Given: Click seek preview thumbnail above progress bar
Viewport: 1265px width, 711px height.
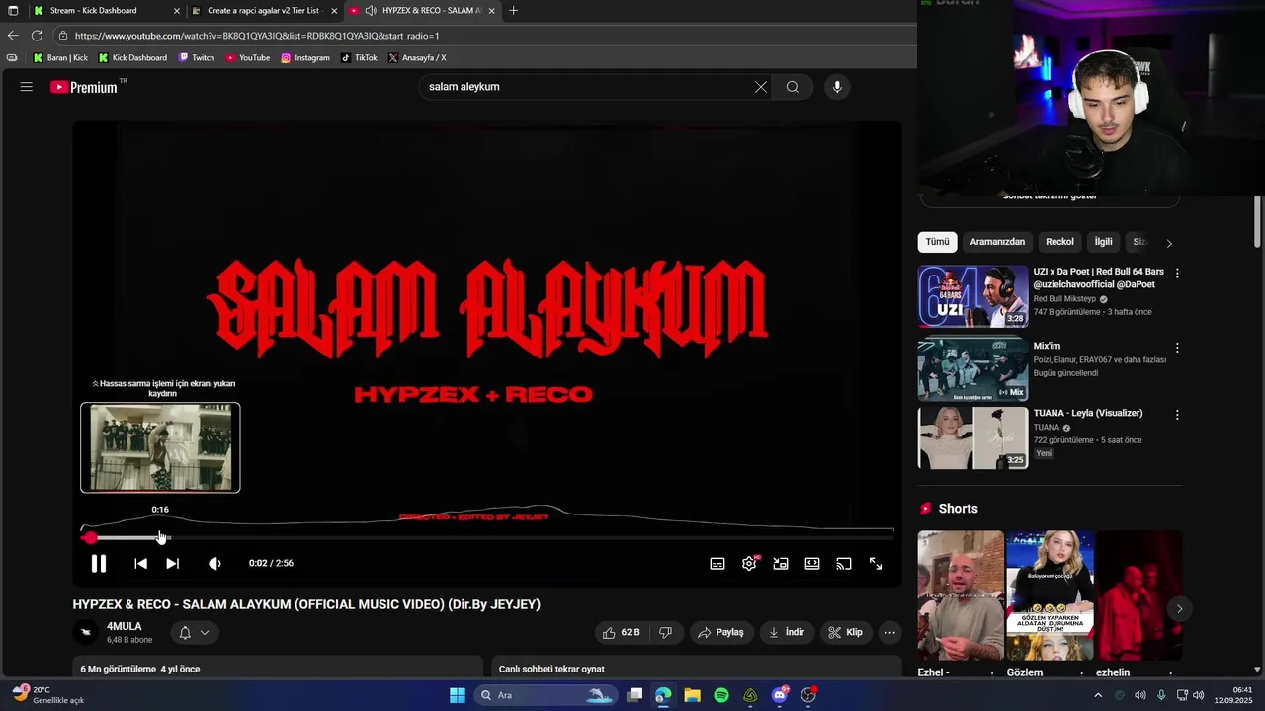Looking at the screenshot, I should pyautogui.click(x=160, y=447).
